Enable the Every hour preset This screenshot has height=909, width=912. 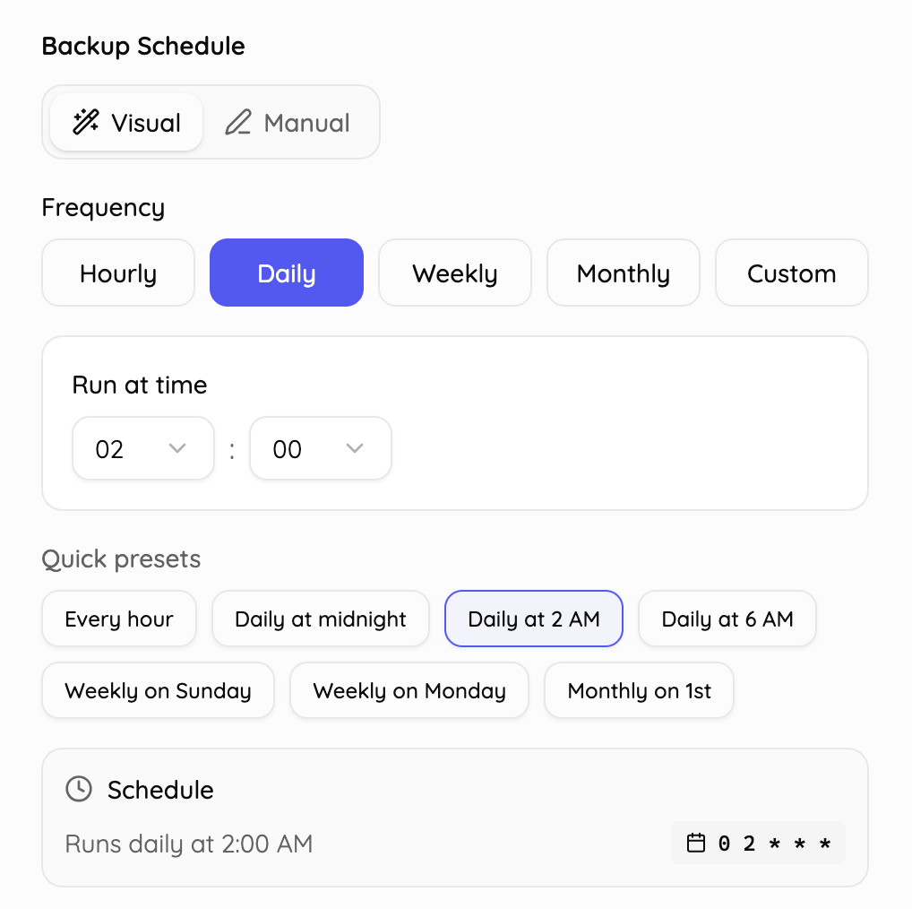pyautogui.click(x=118, y=619)
